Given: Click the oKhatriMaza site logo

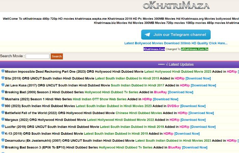Looking at the screenshot, I should click(176, 5).
